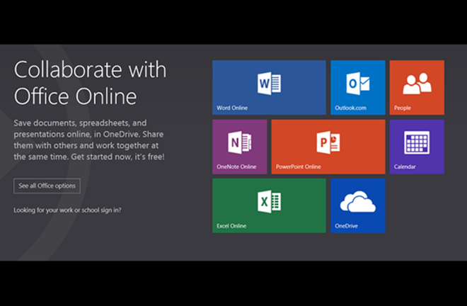Click the OneNote Online 'N' icon
Screen dimensions: 467x306
coord(240,142)
